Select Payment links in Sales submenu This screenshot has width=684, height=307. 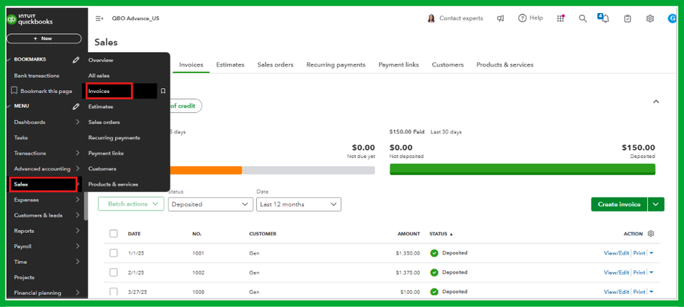(x=106, y=153)
